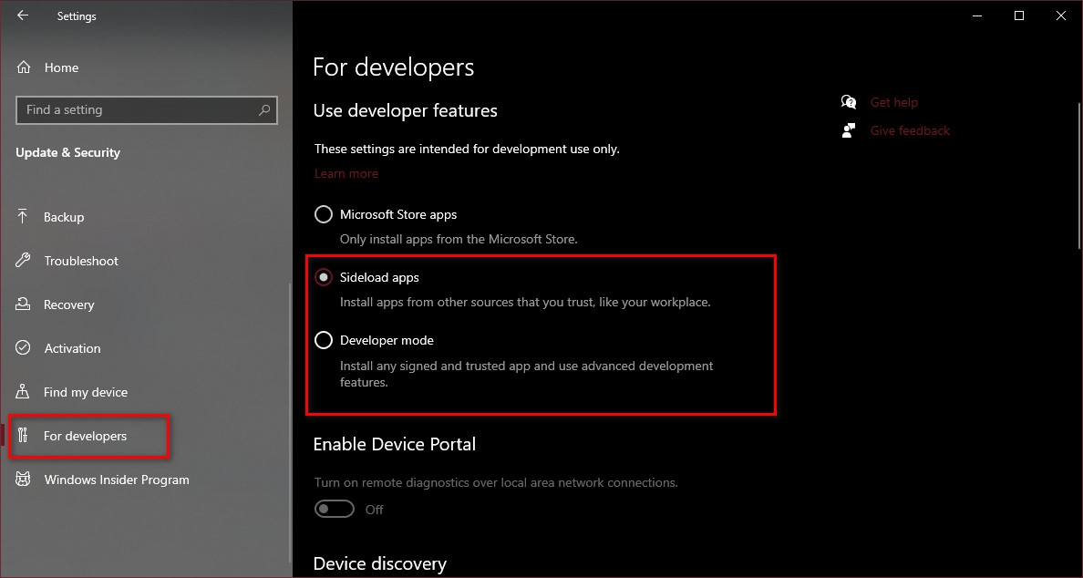
Task: Click the search magnifier icon
Action: 264,110
